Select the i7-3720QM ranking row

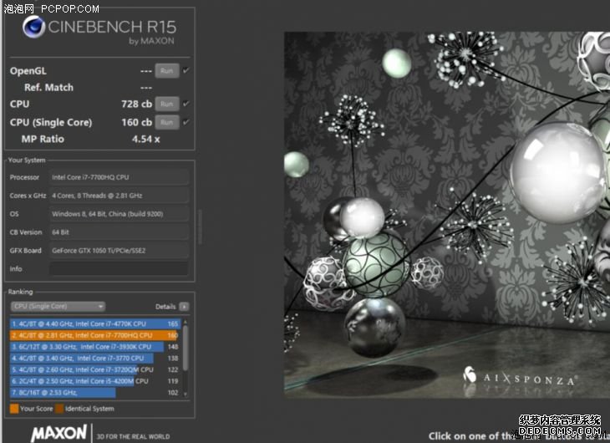pyautogui.click(x=95, y=369)
